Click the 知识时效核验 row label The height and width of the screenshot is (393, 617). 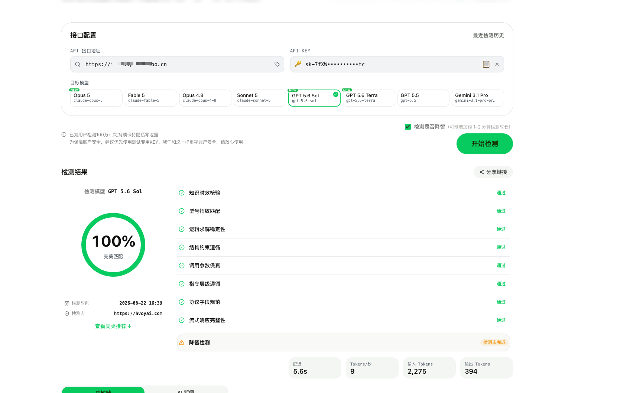click(x=205, y=193)
